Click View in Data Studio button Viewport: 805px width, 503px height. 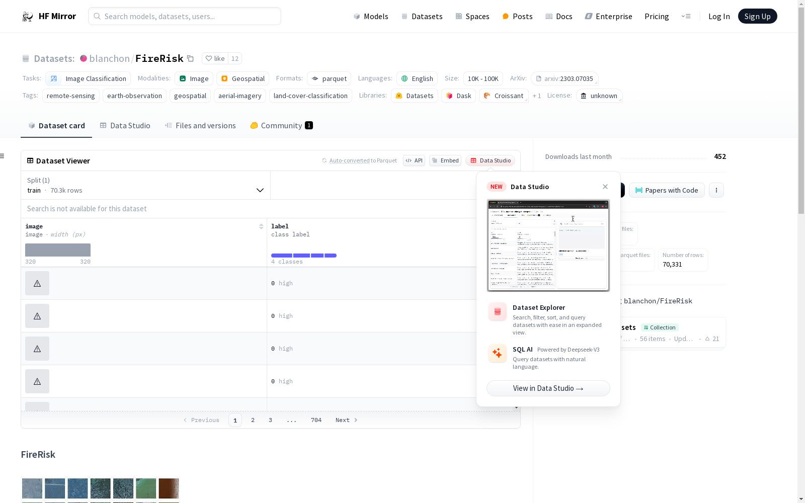pos(548,388)
